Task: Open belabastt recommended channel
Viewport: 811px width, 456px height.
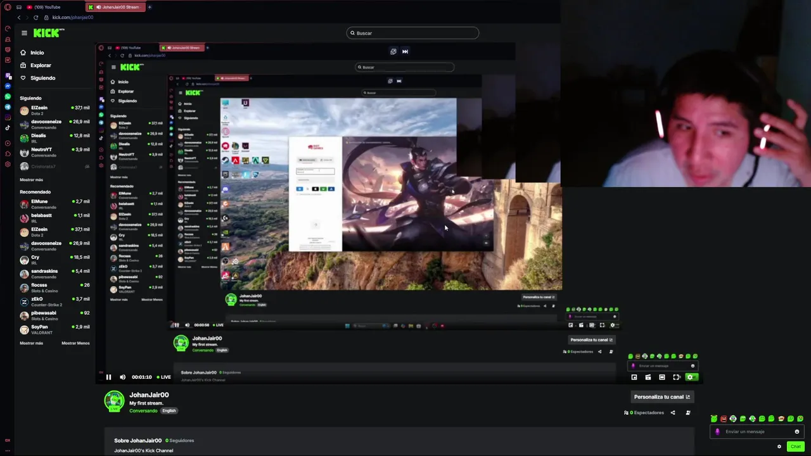Action: [x=55, y=218]
